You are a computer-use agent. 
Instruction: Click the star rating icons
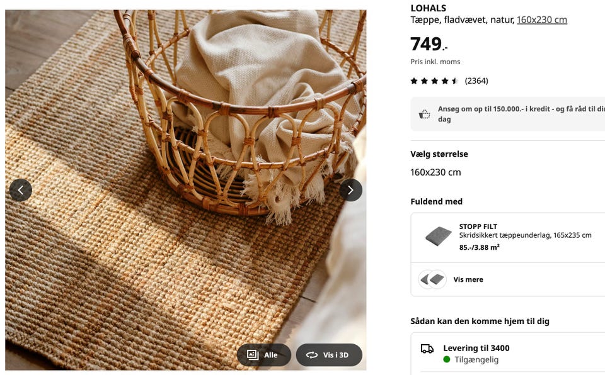coord(434,81)
